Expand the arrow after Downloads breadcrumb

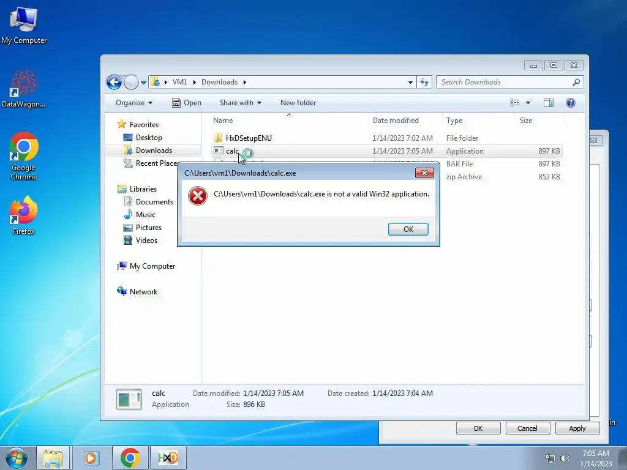[244, 82]
